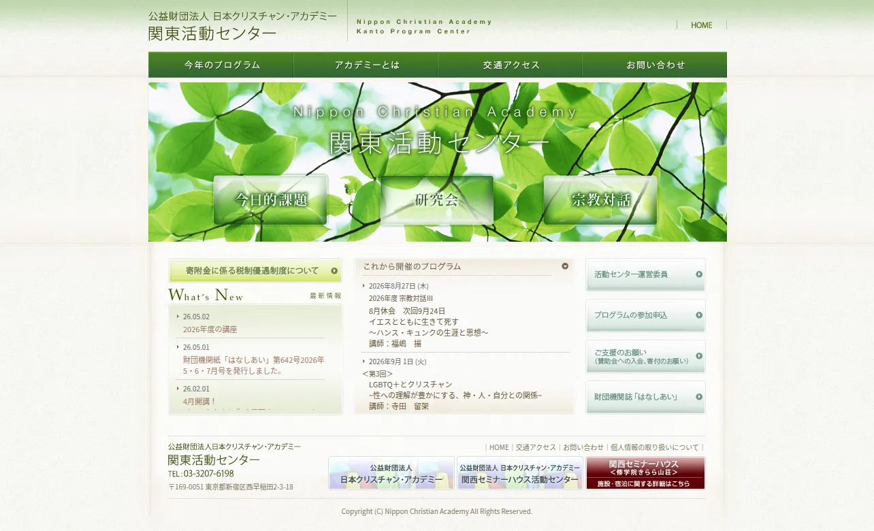Open the 日本クリスチャン・アカデミー footer banner

tap(391, 473)
